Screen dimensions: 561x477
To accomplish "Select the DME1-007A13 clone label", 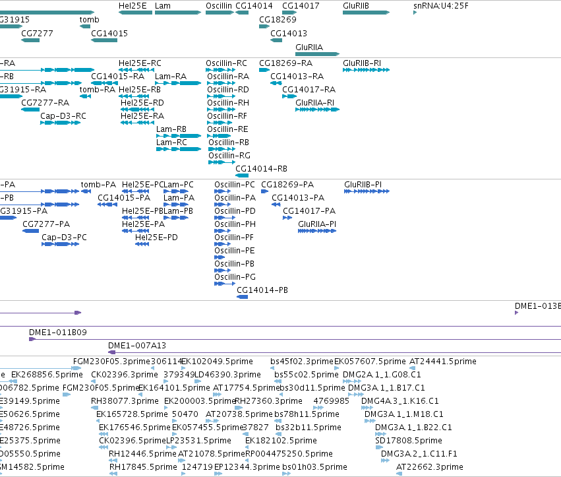I will coord(137,346).
